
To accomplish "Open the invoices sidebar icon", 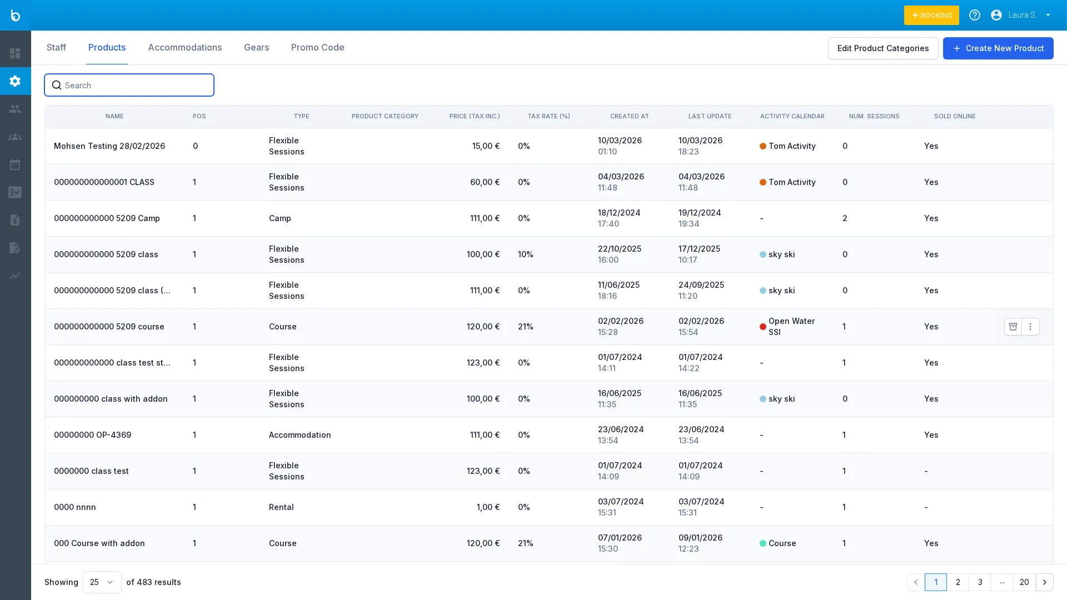I will pos(15,220).
